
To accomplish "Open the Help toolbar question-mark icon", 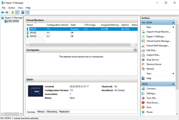I will 23,12.
